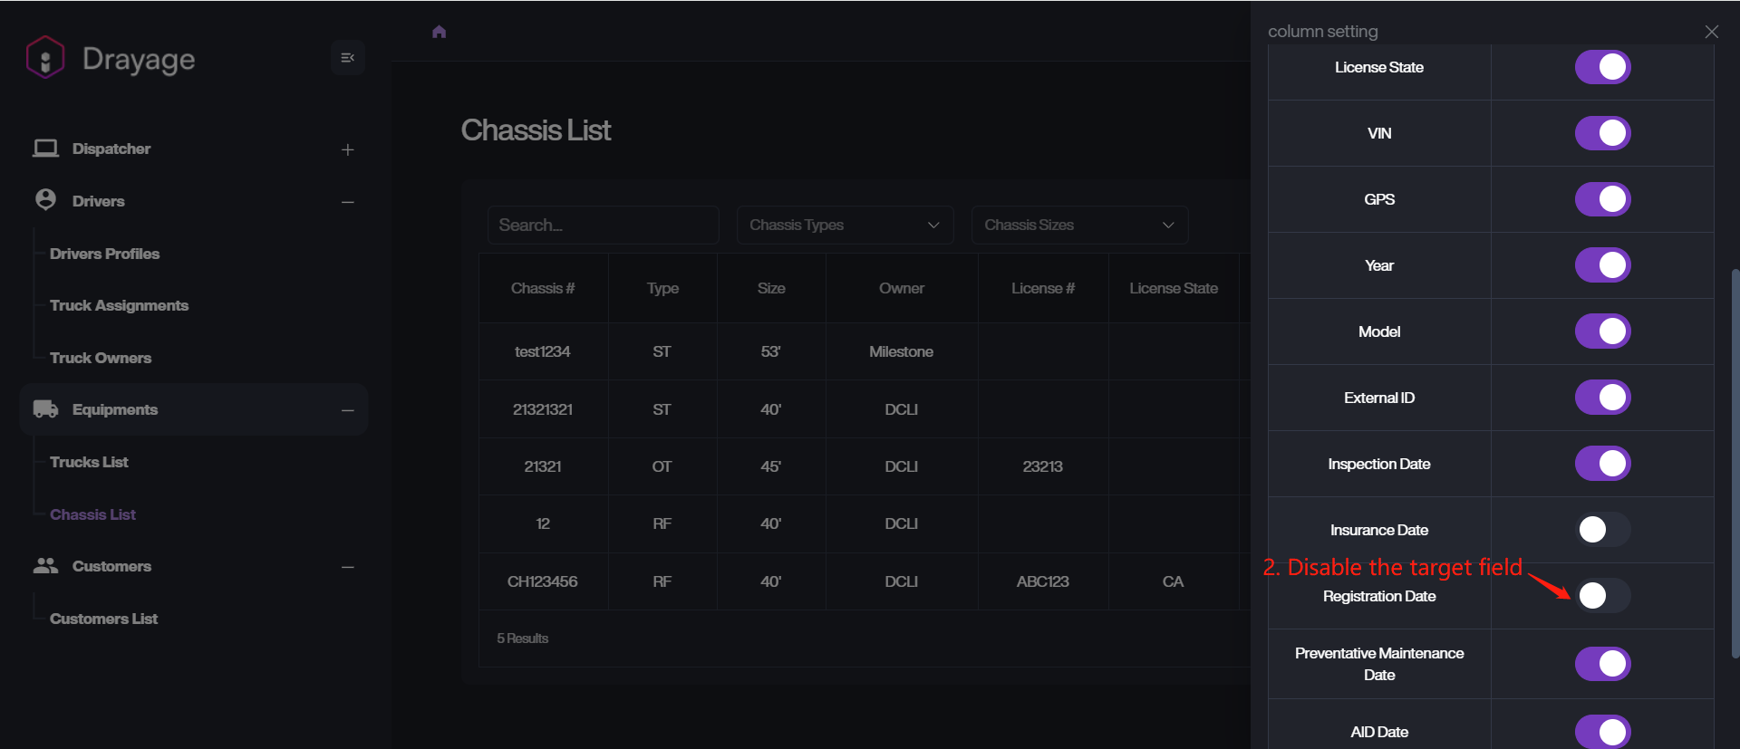
Task: Click the Dispatcher laptop icon
Action: pos(45,149)
